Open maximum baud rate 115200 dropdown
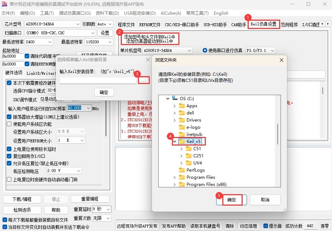The width and height of the screenshot is (332, 231). (99, 42)
